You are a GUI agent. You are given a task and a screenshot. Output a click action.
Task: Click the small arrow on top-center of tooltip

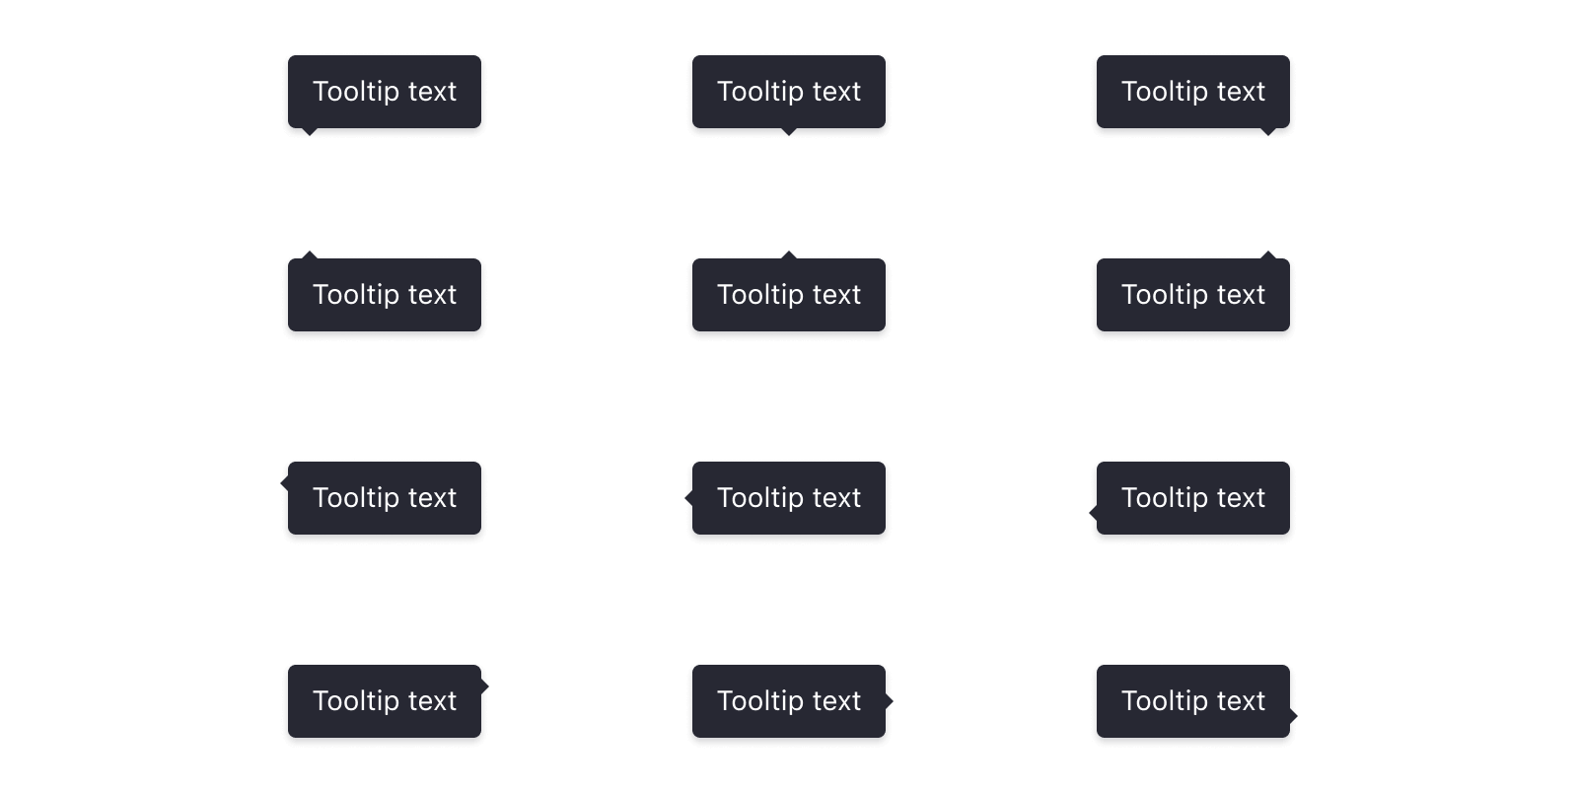789,255
